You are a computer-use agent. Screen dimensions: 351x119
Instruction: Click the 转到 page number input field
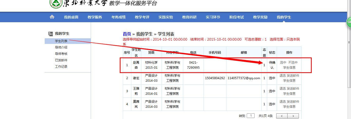click(251, 116)
